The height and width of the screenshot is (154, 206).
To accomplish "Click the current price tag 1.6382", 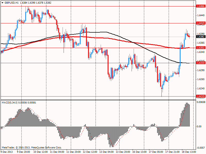I will 201,37.
